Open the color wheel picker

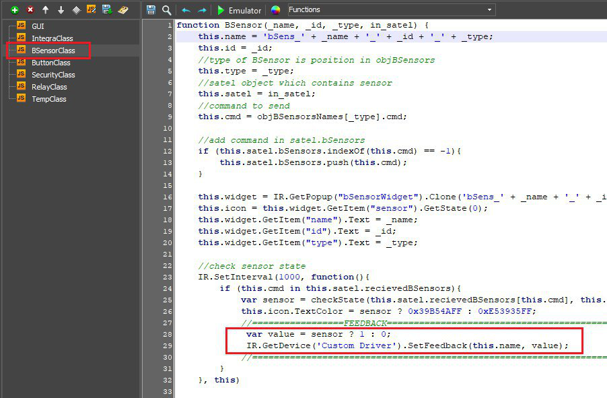tap(275, 10)
